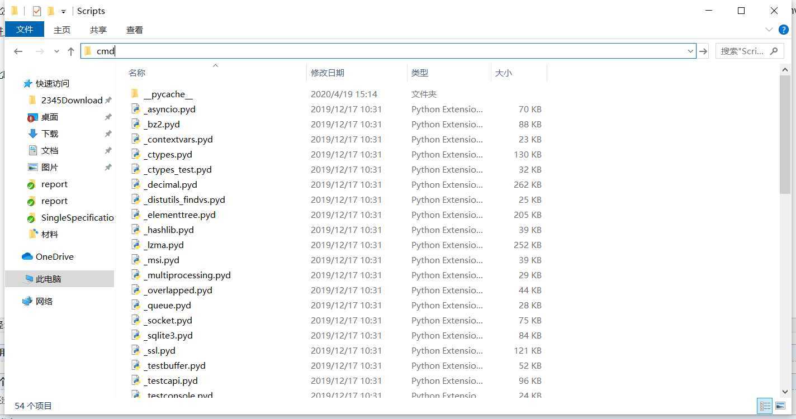
Task: Click the network icon in the sidebar
Action: (27, 301)
